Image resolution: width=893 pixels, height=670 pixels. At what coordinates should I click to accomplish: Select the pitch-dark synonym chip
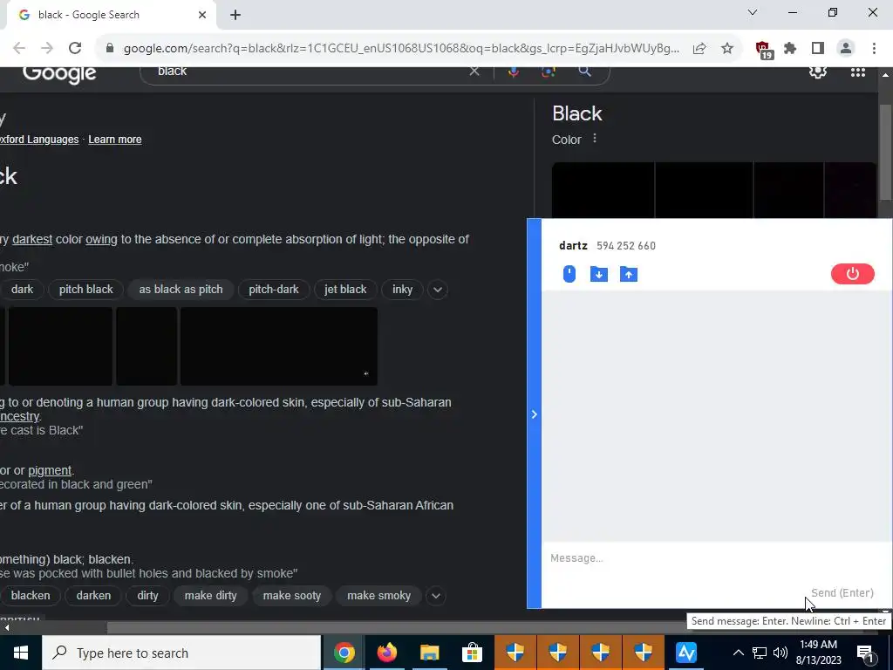pos(273,290)
